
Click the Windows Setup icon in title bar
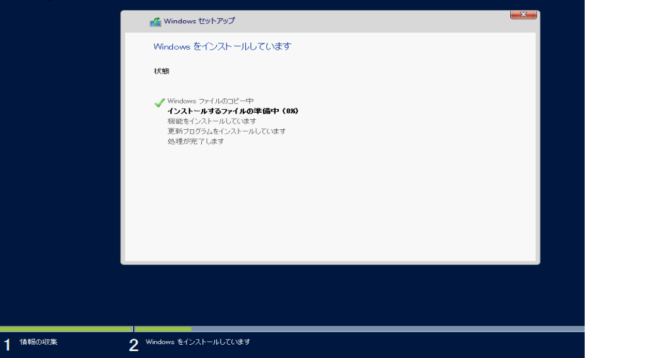pos(155,21)
